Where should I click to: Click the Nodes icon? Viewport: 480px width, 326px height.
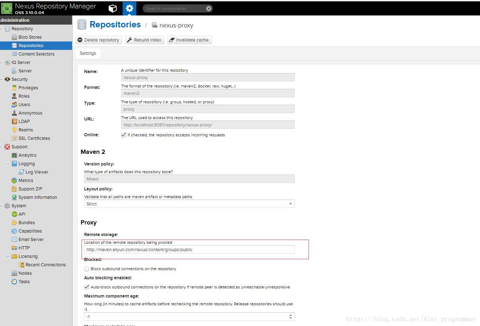[x=14, y=273]
